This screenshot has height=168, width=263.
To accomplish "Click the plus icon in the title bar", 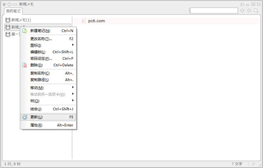I will [10, 4].
